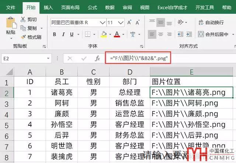Apply fill color bucket icon

point(104,34)
